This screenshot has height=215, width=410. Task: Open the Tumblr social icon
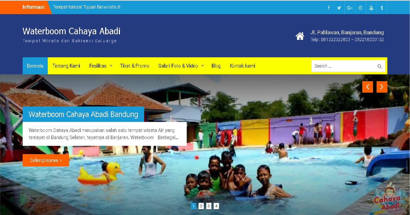click(x=382, y=8)
